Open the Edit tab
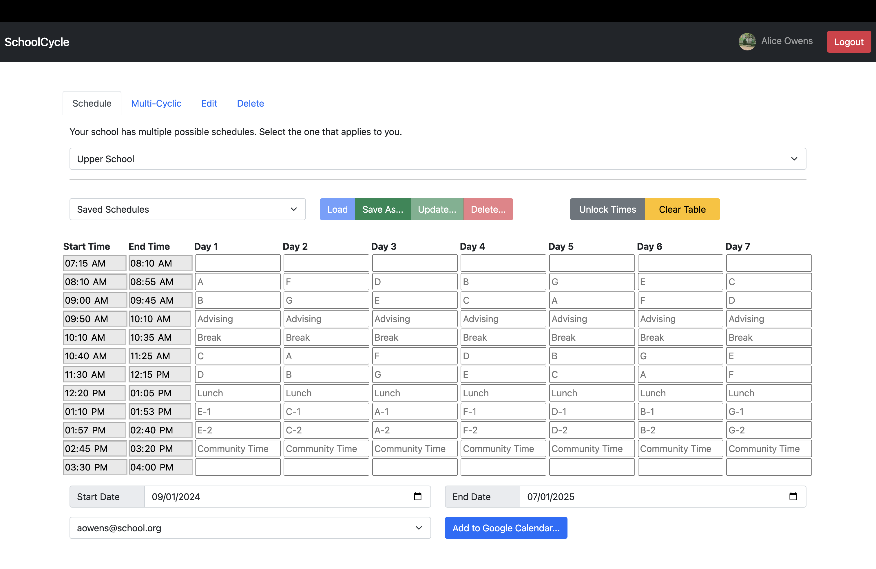The image size is (876, 569). click(209, 103)
